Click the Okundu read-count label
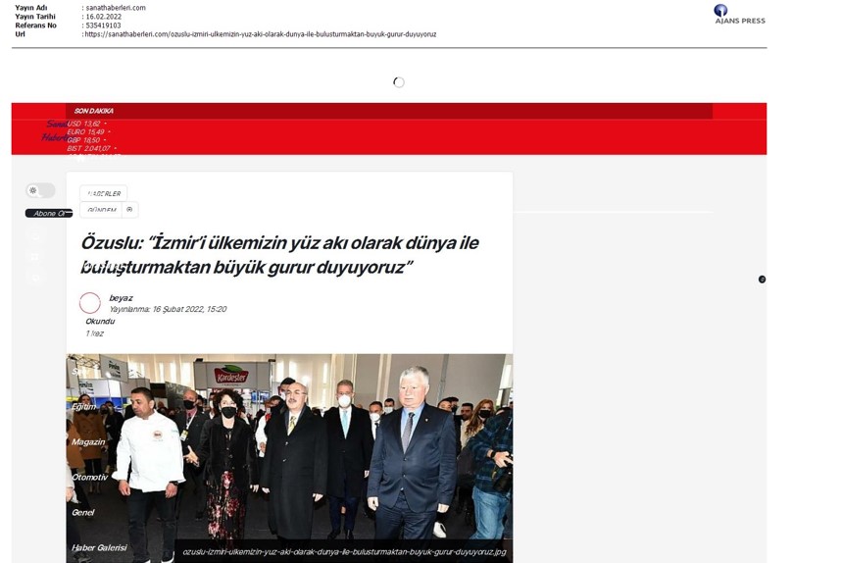Viewport: 841px width, 563px height. [x=100, y=322]
